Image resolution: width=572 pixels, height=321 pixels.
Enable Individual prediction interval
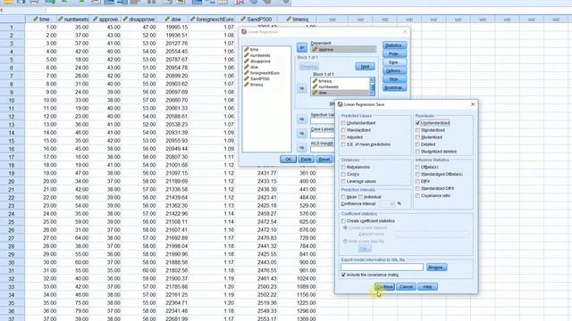click(361, 197)
